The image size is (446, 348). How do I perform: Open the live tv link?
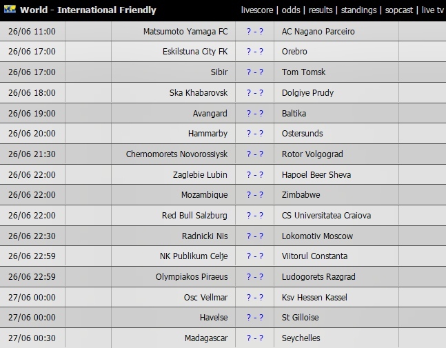[x=432, y=10]
